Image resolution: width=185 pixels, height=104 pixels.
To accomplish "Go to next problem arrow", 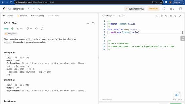I will 33,9.
